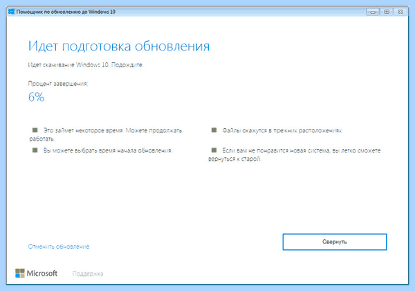Maximize the update assistant window

387,12
